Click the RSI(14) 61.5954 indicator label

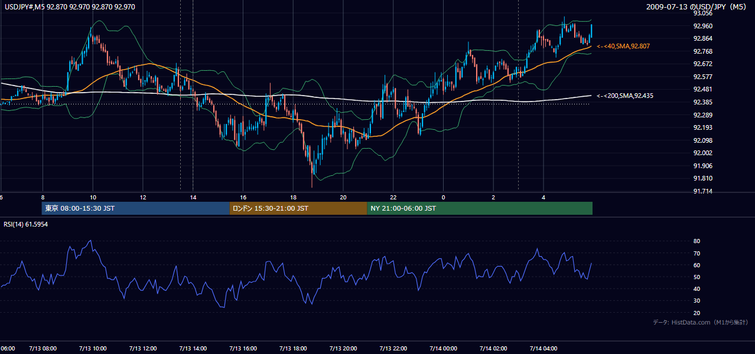point(26,224)
